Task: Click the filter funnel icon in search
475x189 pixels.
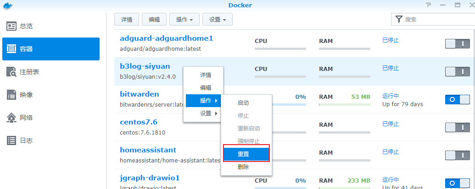Action: 398,19
